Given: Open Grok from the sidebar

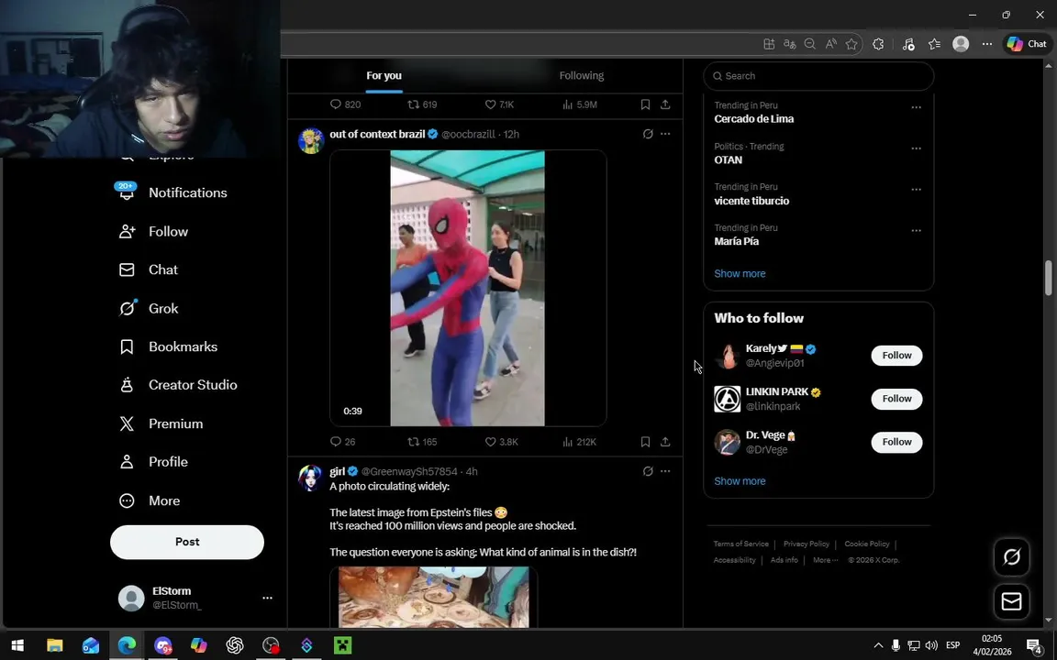Looking at the screenshot, I should coord(149,308).
